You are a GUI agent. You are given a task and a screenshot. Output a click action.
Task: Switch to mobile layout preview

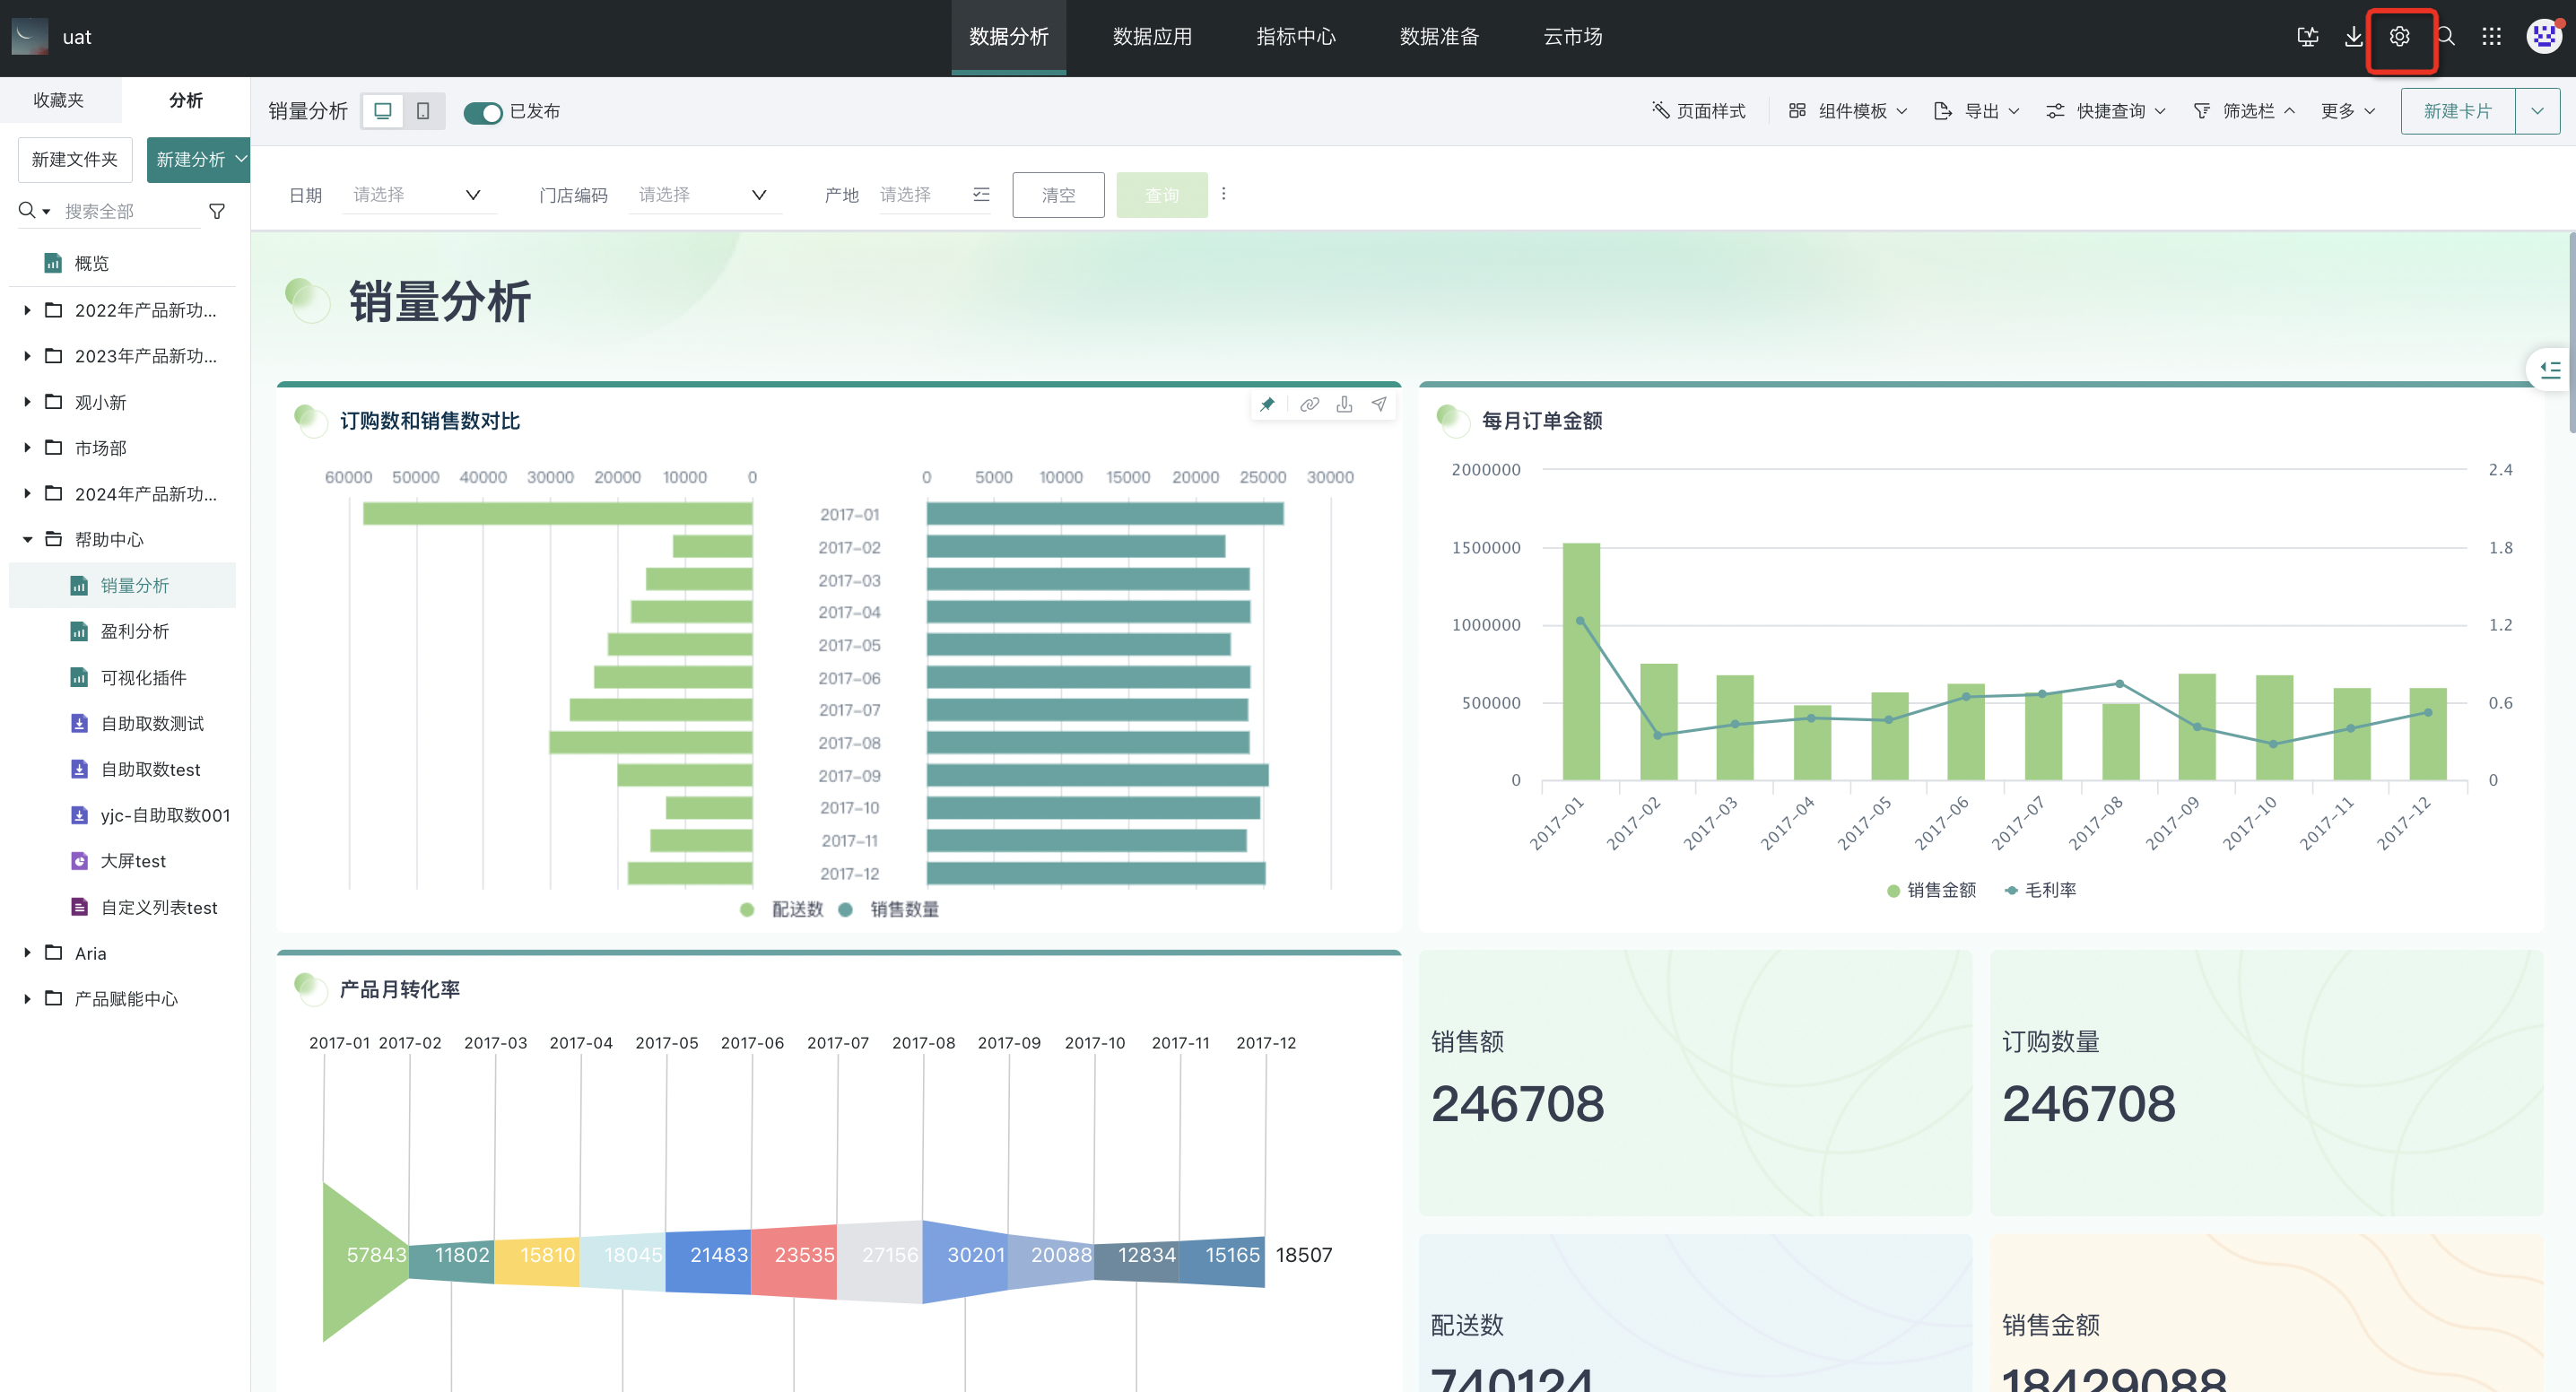423,111
